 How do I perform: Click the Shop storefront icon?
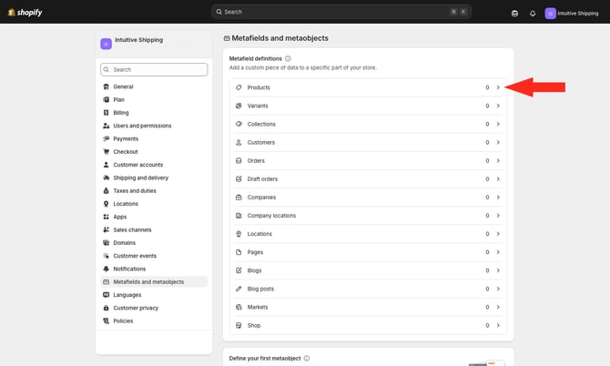239,325
